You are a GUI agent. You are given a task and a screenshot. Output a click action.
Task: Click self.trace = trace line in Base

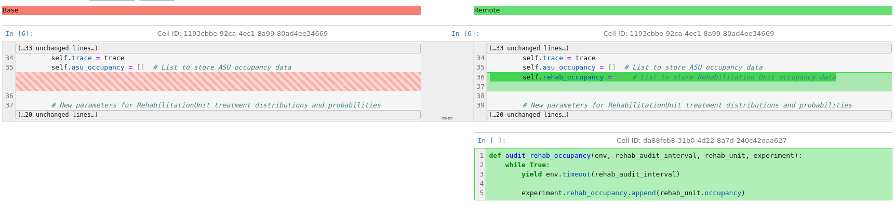[x=88, y=58]
